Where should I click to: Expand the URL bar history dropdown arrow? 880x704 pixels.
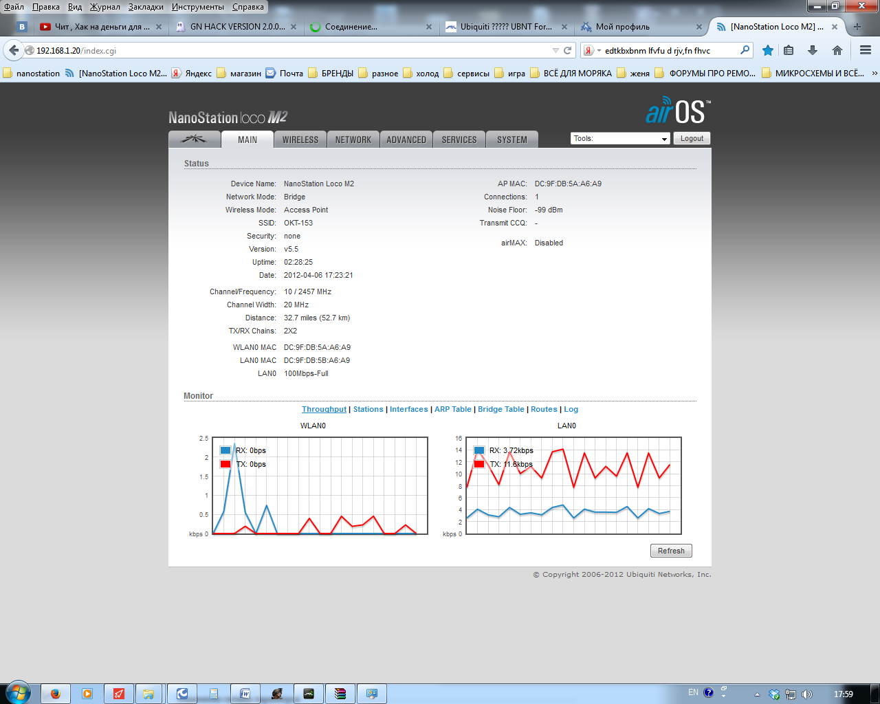tap(555, 50)
